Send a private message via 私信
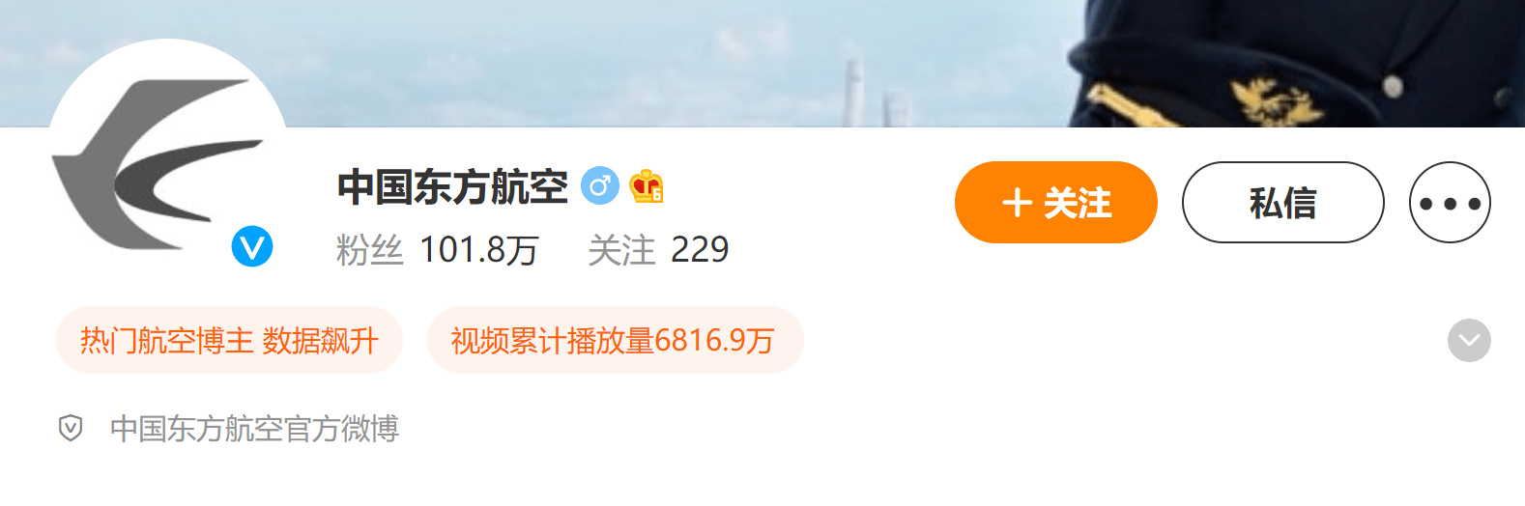This screenshot has height=506, width=1525. tap(1283, 202)
